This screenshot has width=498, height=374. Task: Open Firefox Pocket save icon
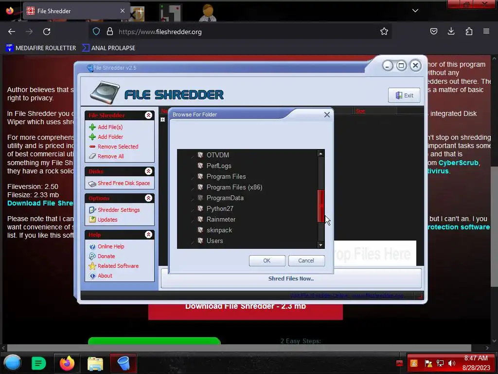[433, 32]
